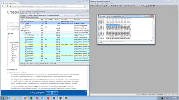Collapse the services.exe tree node
Screen dimensions: 179x100
23,32
